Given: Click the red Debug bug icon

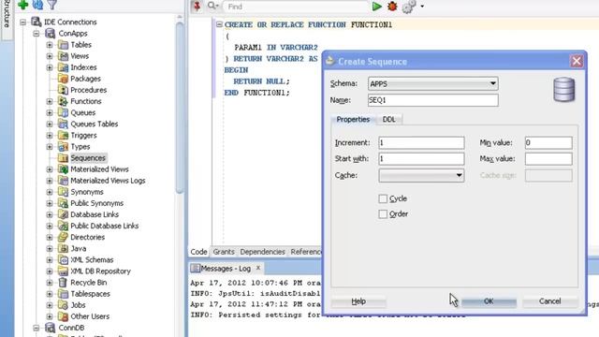Looking at the screenshot, I should [392, 7].
